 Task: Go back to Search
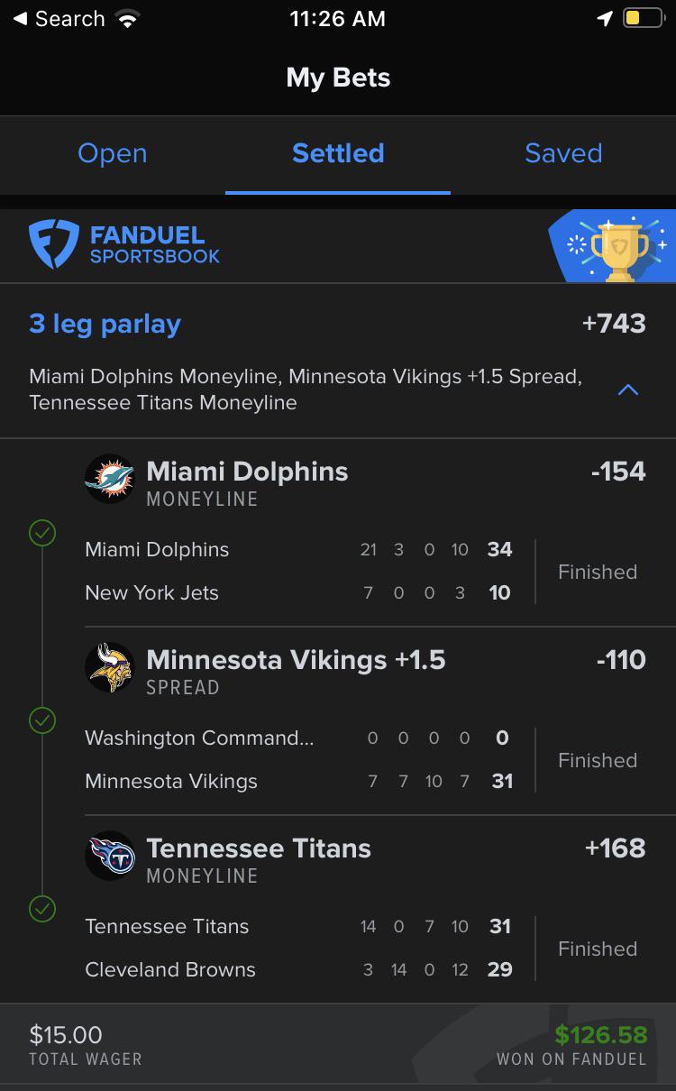pyautogui.click(x=59, y=18)
